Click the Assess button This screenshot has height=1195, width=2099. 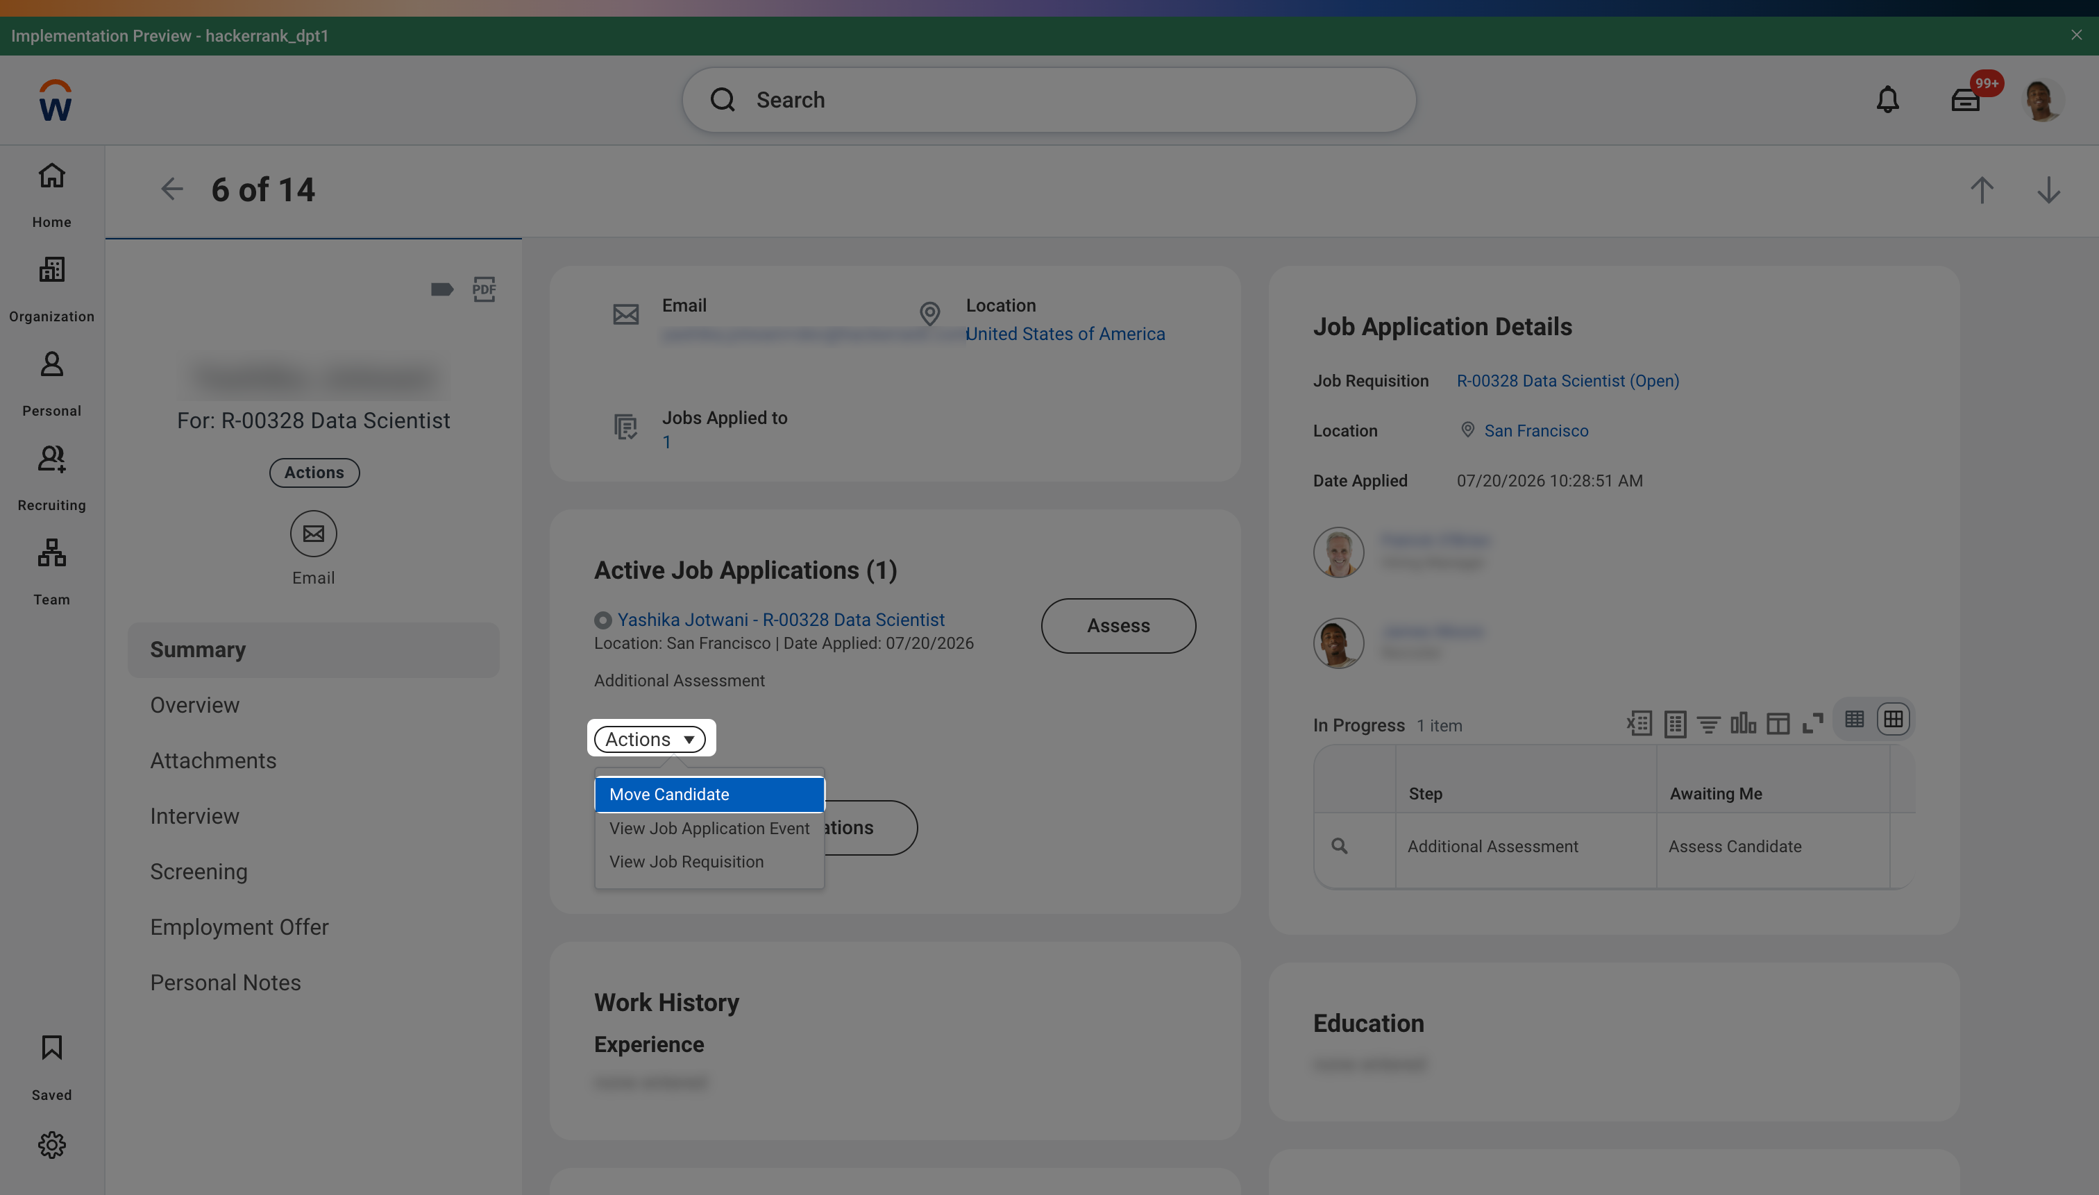pos(1118,625)
